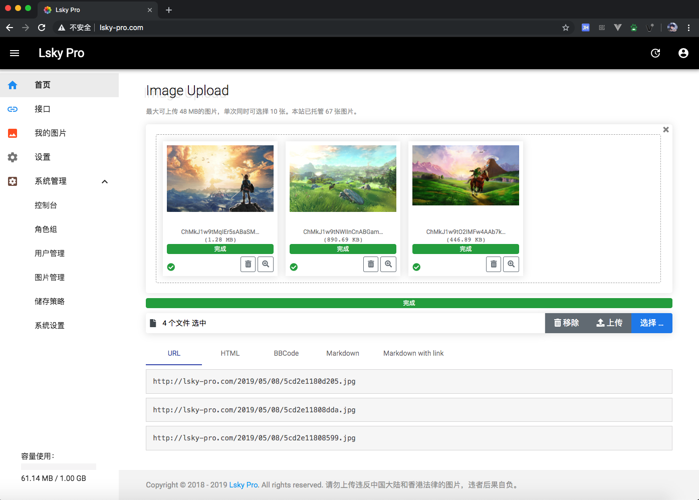This screenshot has height=500, width=699.
Task: Open 我的图片 image icon in sidebar
Action: pos(12,133)
